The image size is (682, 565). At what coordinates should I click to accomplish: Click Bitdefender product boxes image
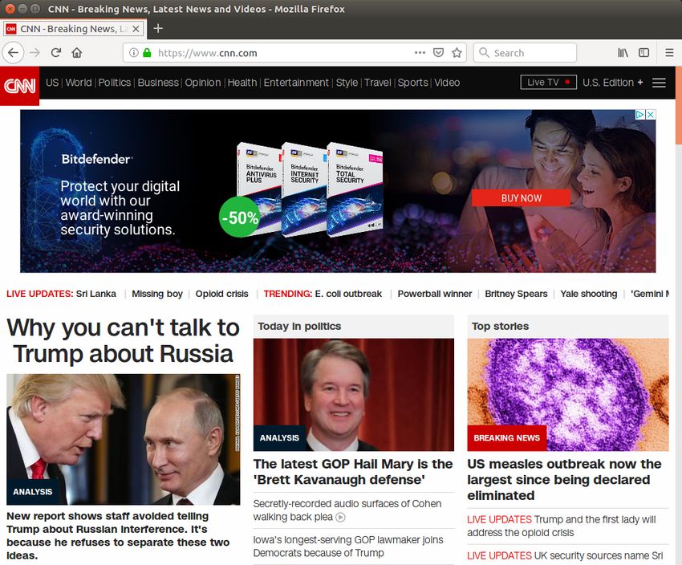[x=310, y=190]
